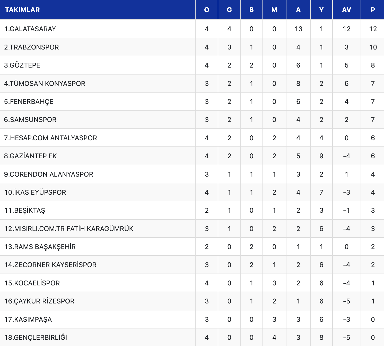The image size is (384, 346).
Task: Select 12.MISIRLI.COM.TR FATİH KARAGÜMRÜK team
Action: click(x=69, y=229)
